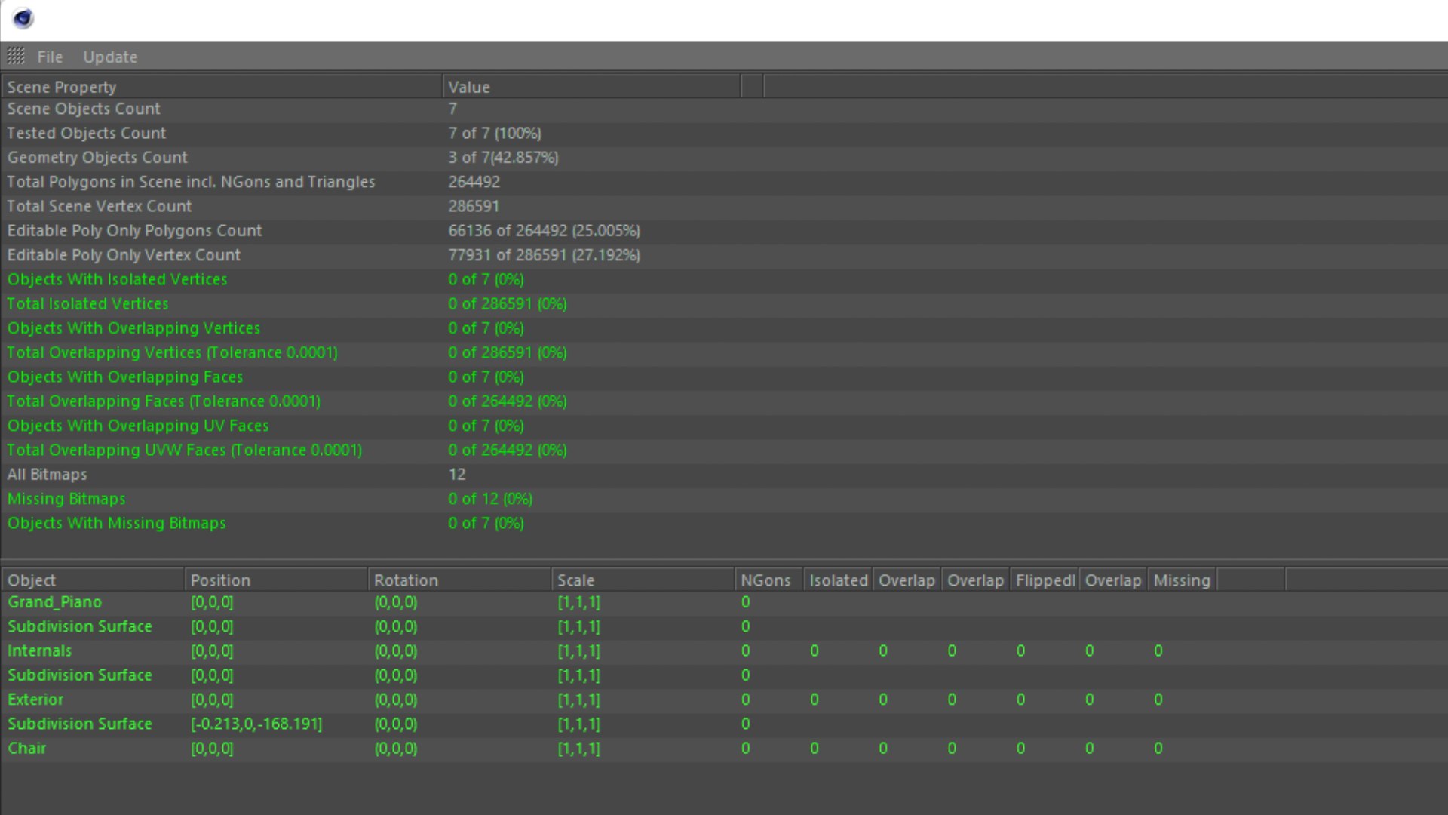Select the Total Isolated Vertices row
The width and height of the screenshot is (1448, 815).
pyautogui.click(x=724, y=303)
